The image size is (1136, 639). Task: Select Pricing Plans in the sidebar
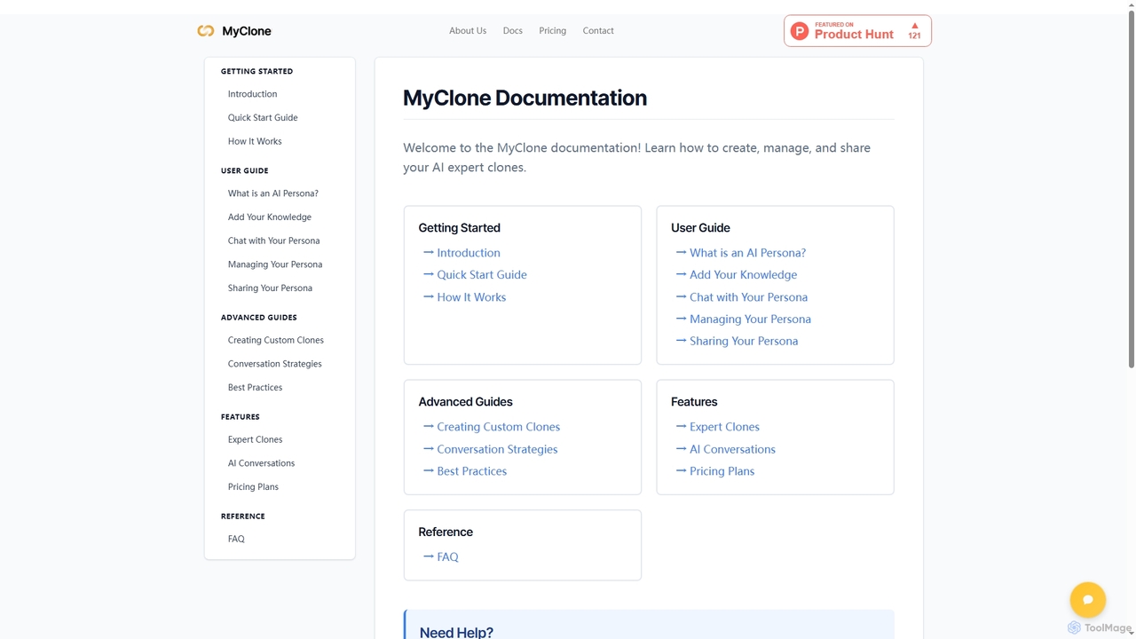click(253, 487)
